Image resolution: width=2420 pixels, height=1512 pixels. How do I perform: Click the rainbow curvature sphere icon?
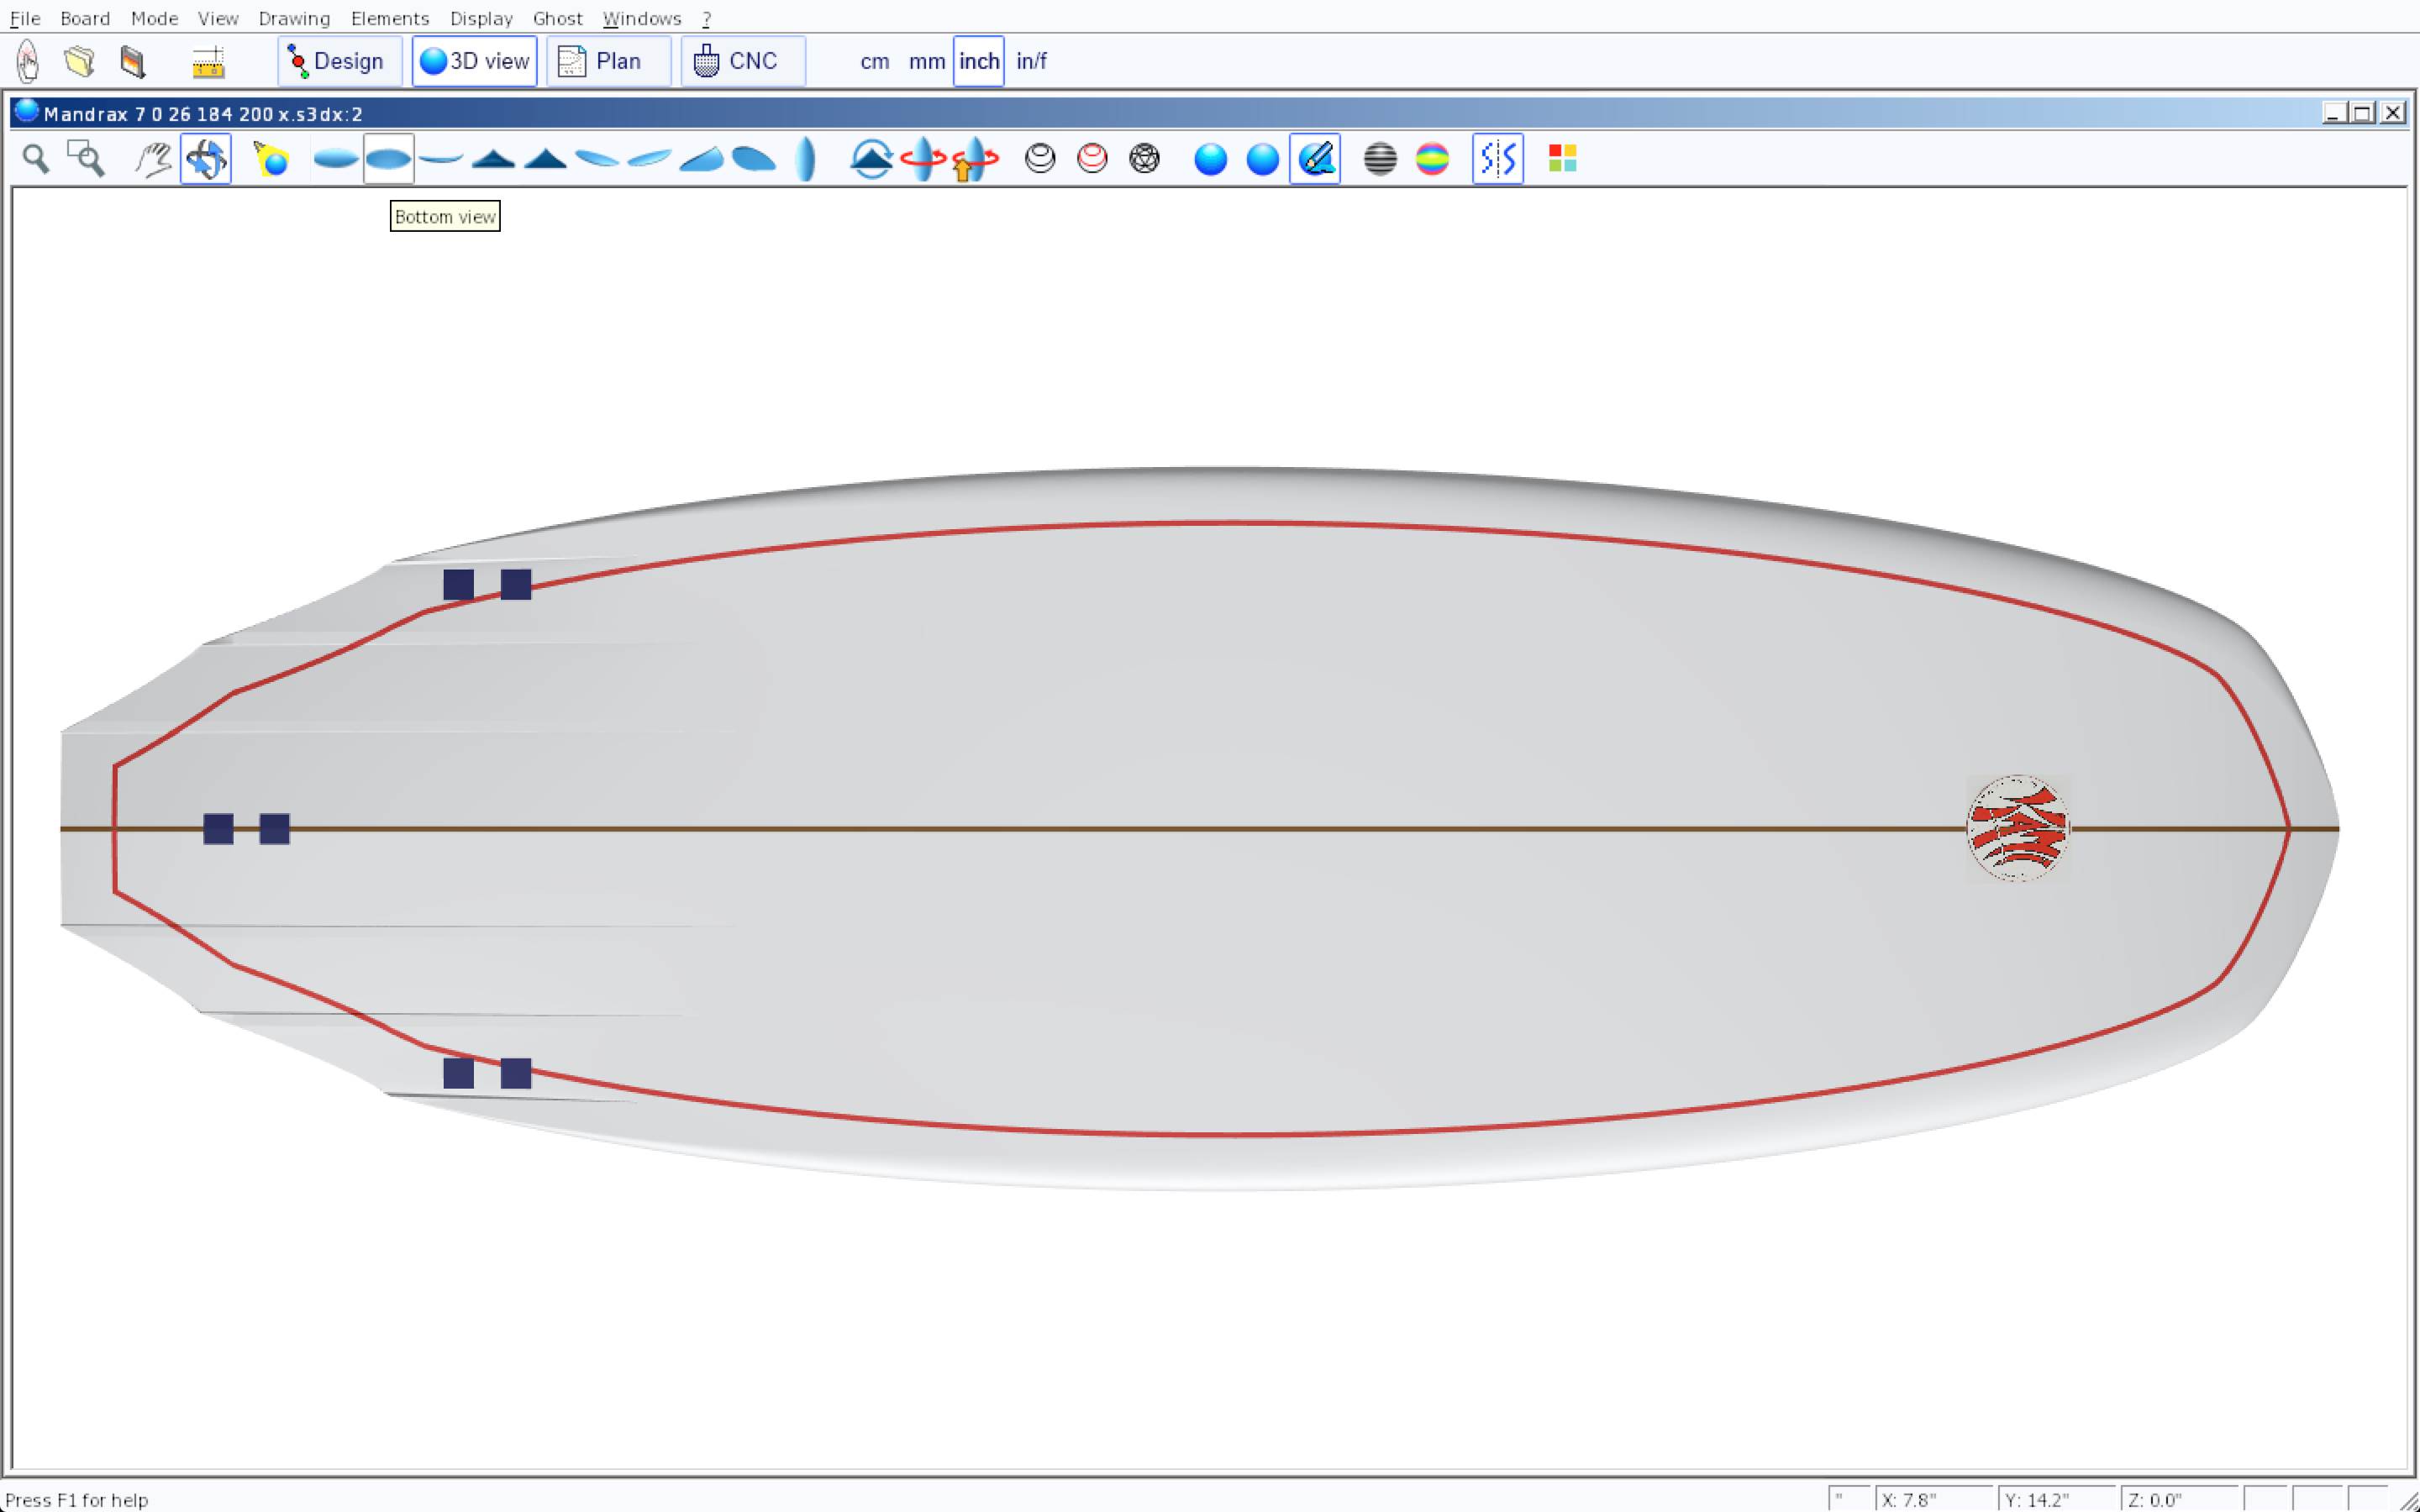click(x=1432, y=159)
